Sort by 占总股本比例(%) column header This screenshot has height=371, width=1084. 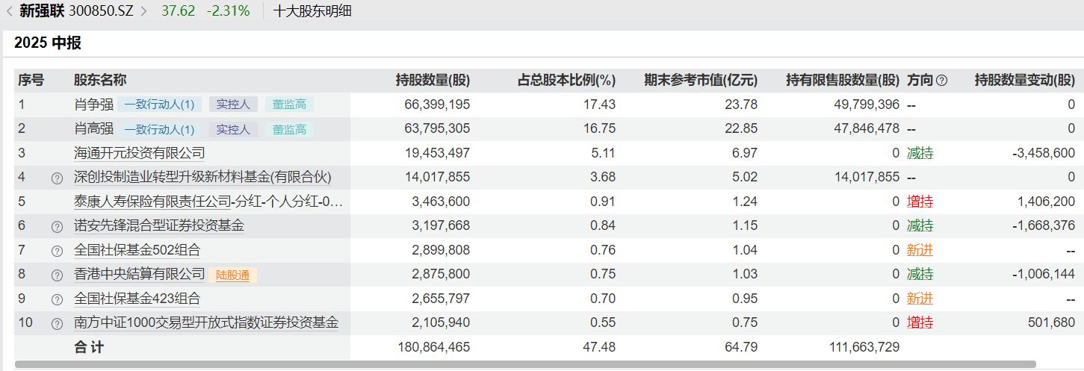pos(566,81)
